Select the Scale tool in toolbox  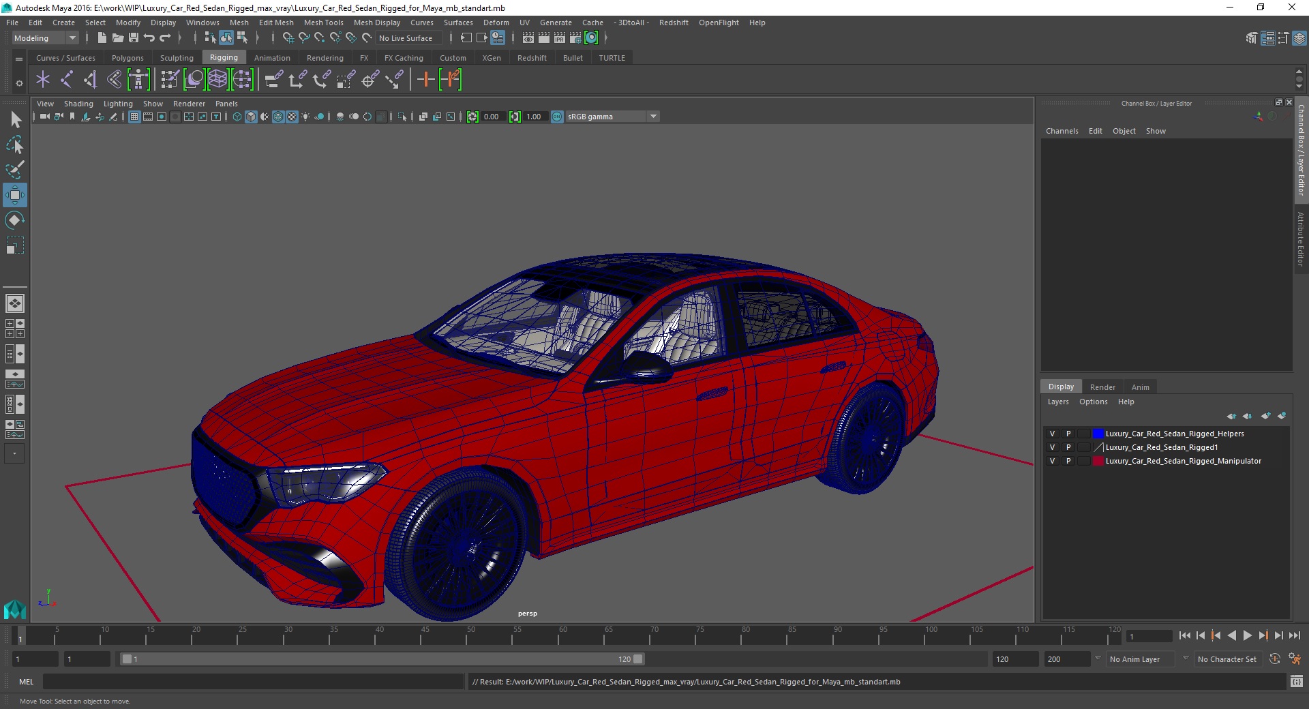coord(14,245)
